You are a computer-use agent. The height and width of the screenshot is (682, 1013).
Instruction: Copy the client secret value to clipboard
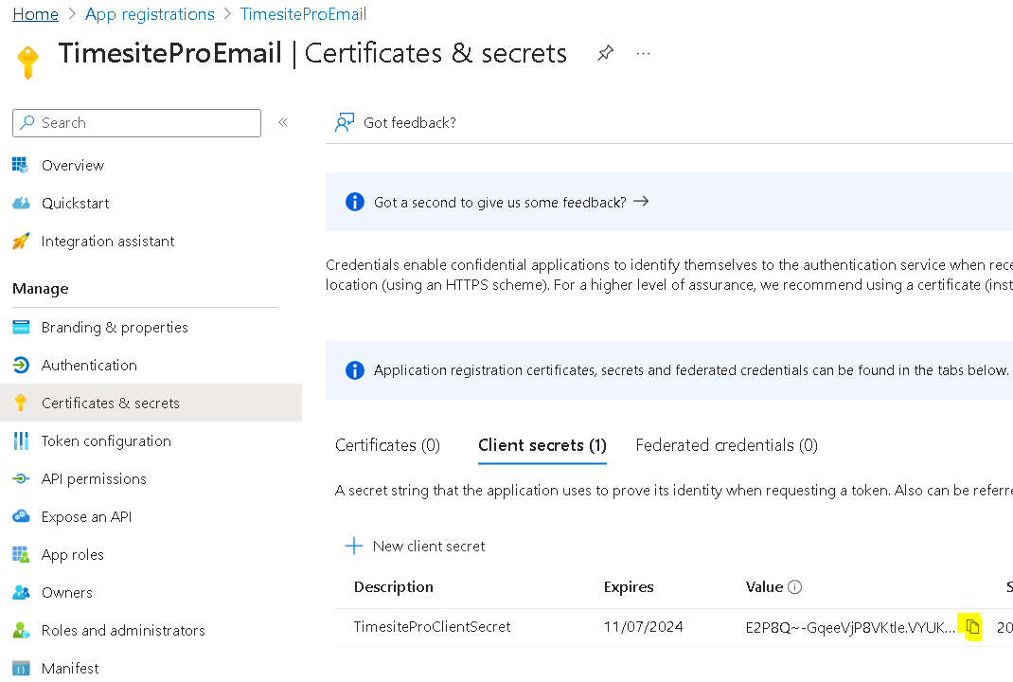[972, 627]
